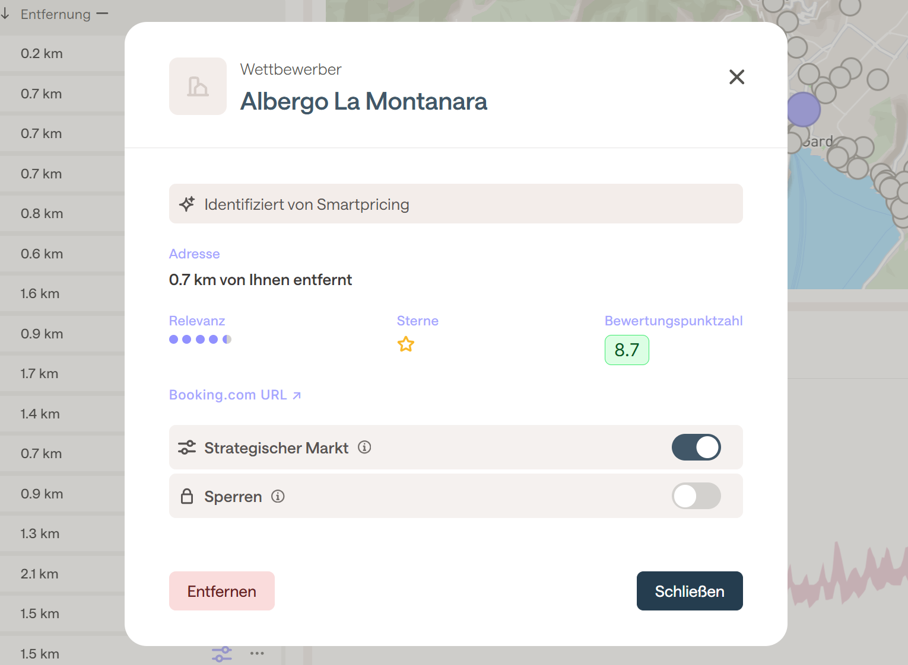Viewport: 908px width, 665px height.
Task: Click the sliders icon in bottom list row
Action: click(x=222, y=654)
